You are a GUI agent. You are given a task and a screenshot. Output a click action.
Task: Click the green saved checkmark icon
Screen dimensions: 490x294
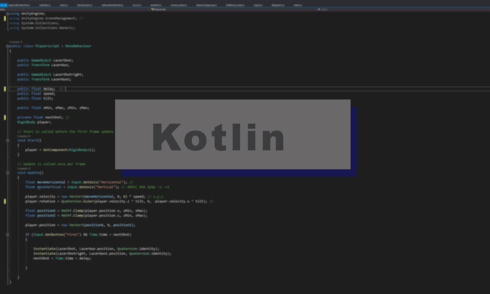(319, 9)
